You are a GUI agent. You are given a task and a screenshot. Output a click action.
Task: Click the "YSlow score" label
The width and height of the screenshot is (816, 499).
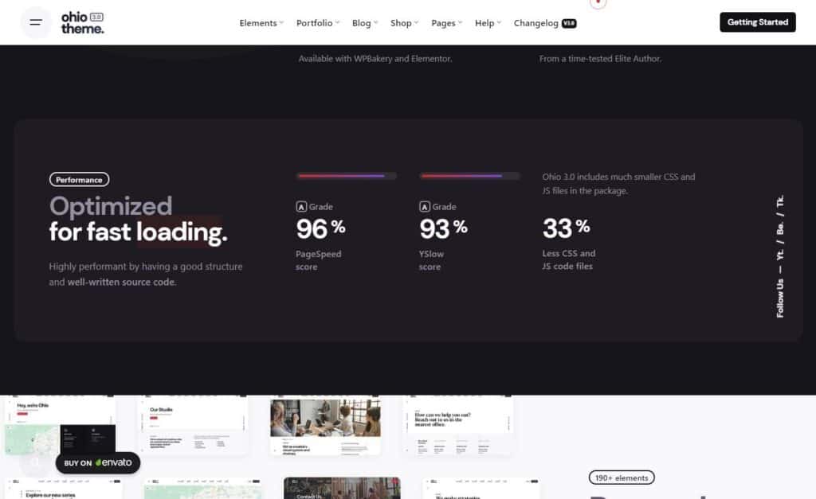click(431, 260)
